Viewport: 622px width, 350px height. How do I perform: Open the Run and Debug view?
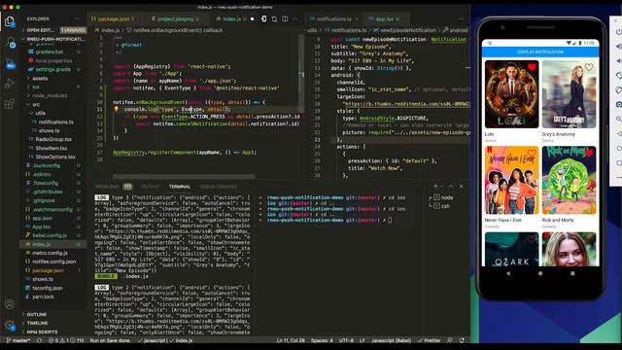coord(10,84)
